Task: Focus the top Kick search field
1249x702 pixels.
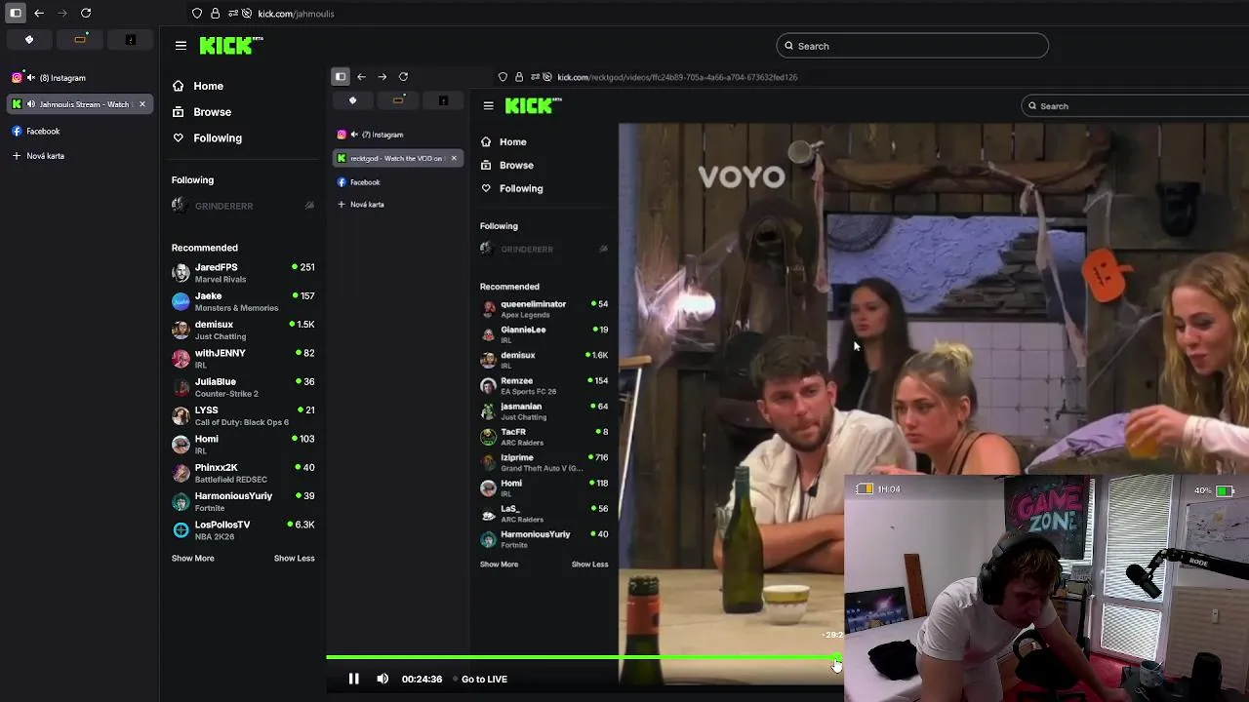Action: click(912, 46)
